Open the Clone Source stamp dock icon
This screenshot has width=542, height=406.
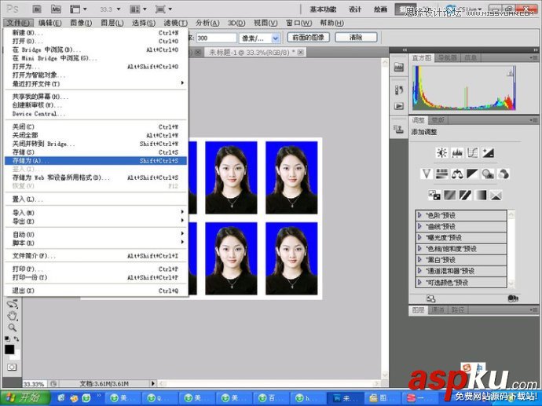(x=399, y=130)
